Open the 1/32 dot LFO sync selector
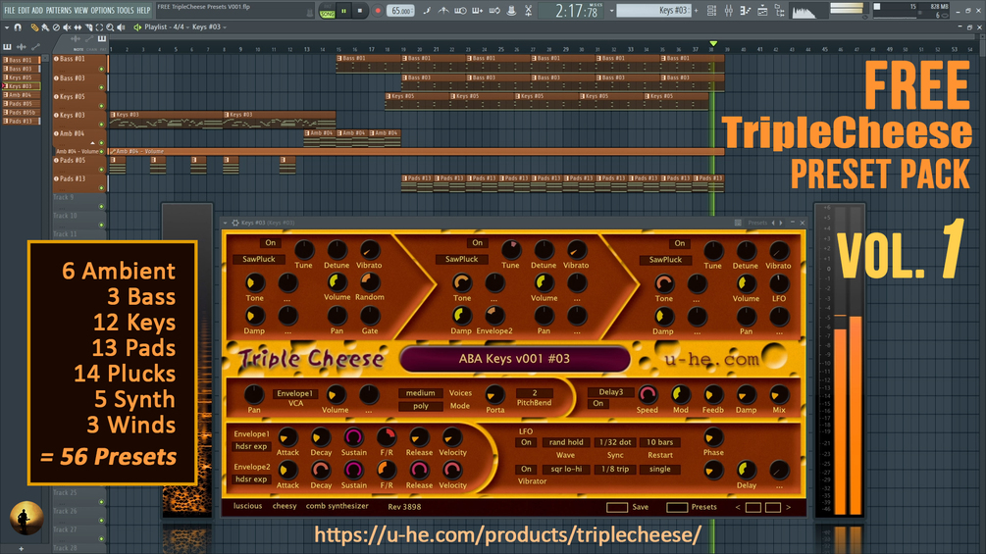986x554 pixels. point(615,442)
